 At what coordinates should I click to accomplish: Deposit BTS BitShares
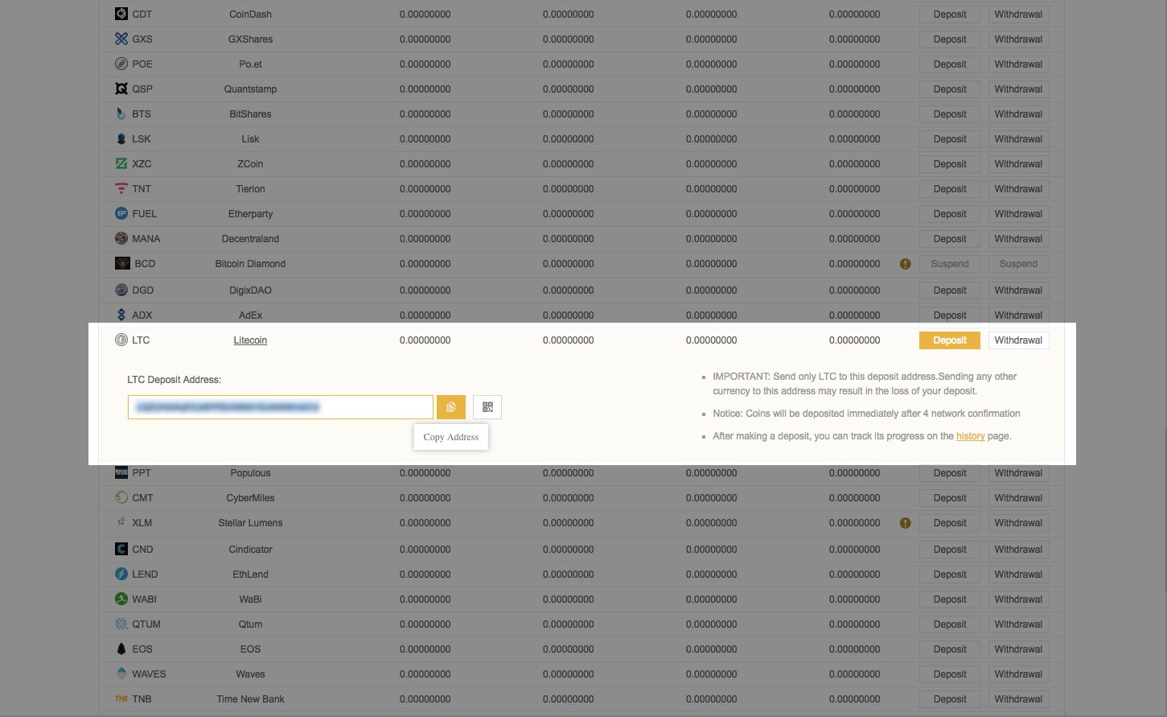(950, 114)
